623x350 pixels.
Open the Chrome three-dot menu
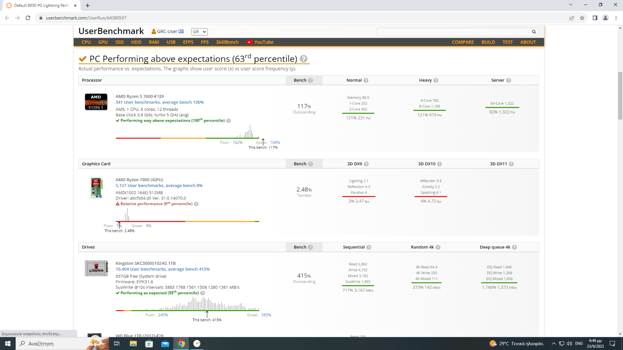616,18
